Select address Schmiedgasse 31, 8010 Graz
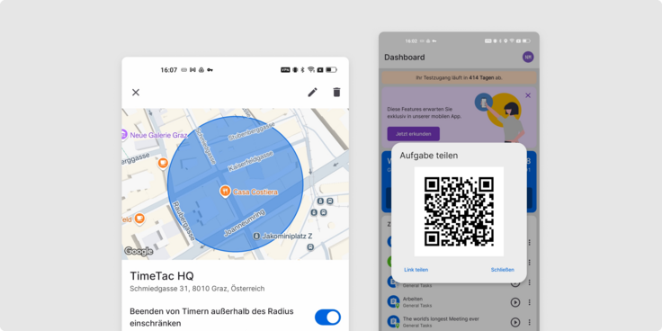 197,289
